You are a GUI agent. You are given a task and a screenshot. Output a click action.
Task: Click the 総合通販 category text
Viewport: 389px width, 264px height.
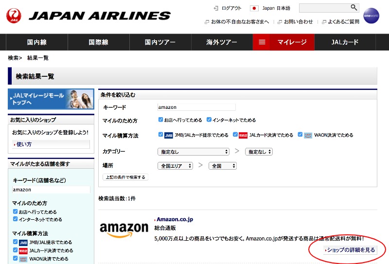(x=165, y=228)
